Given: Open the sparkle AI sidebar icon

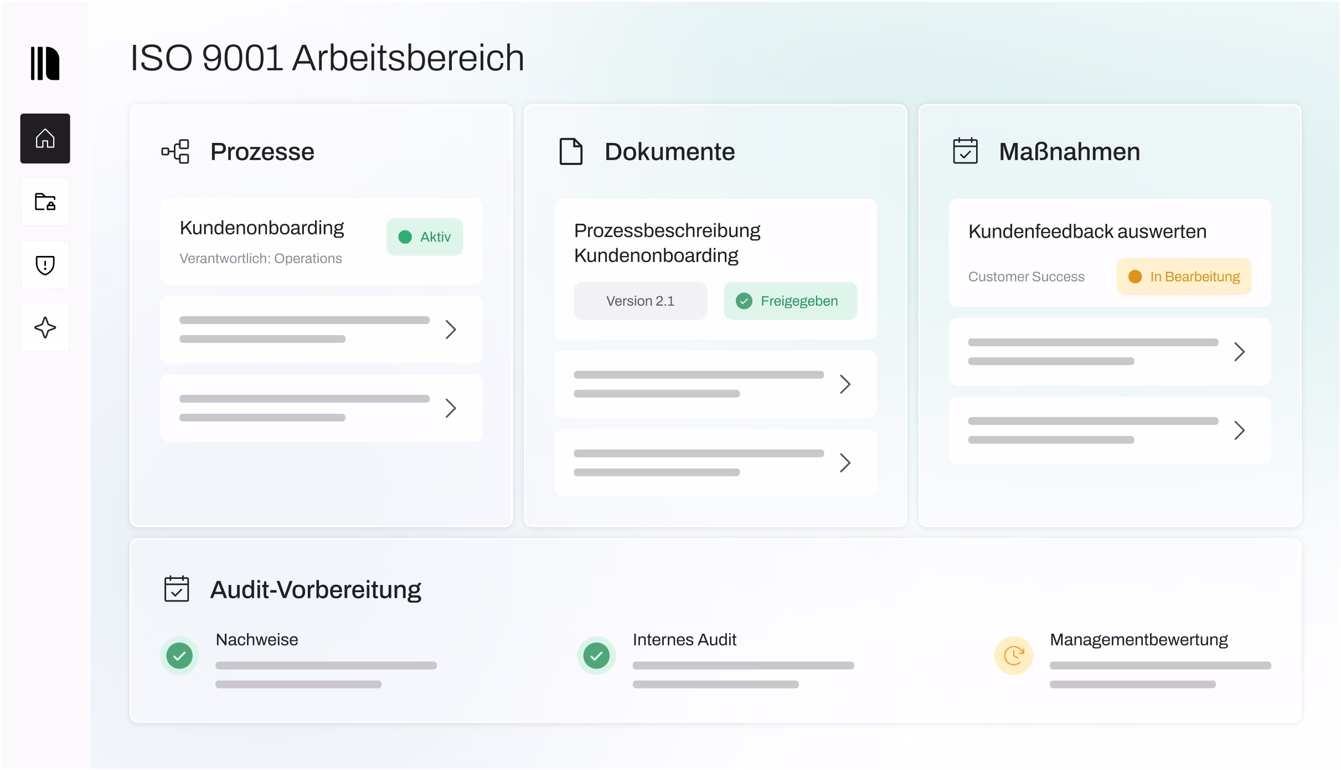Looking at the screenshot, I should (45, 328).
